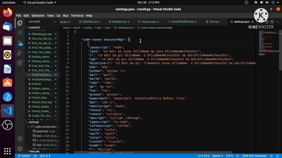This screenshot has width=282, height=158.
Task: Open the Selection menu
Action: tap(38, 16)
